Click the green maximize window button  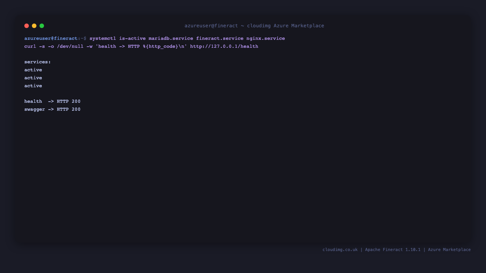tap(42, 26)
